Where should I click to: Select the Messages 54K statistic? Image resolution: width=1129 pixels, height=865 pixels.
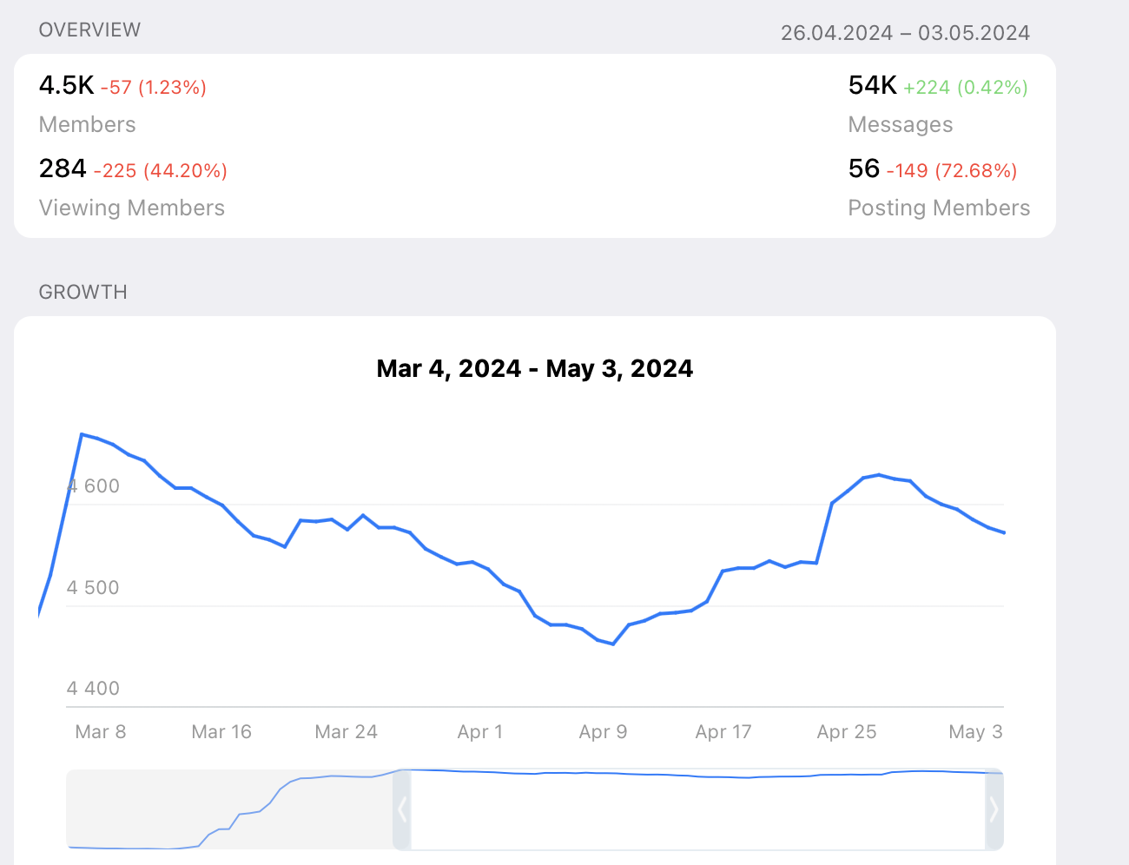click(872, 85)
